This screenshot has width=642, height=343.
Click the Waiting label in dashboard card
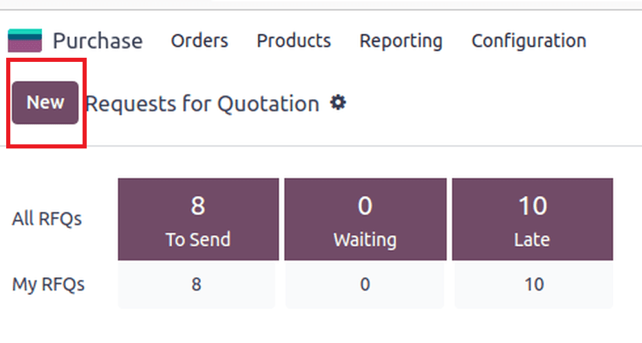365,240
